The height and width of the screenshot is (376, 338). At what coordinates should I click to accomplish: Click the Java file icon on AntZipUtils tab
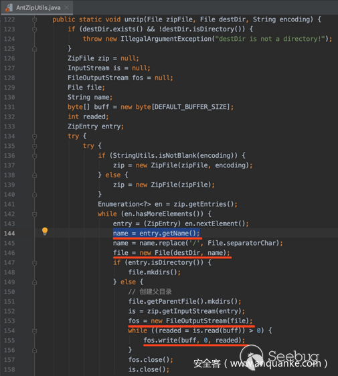click(x=9, y=8)
